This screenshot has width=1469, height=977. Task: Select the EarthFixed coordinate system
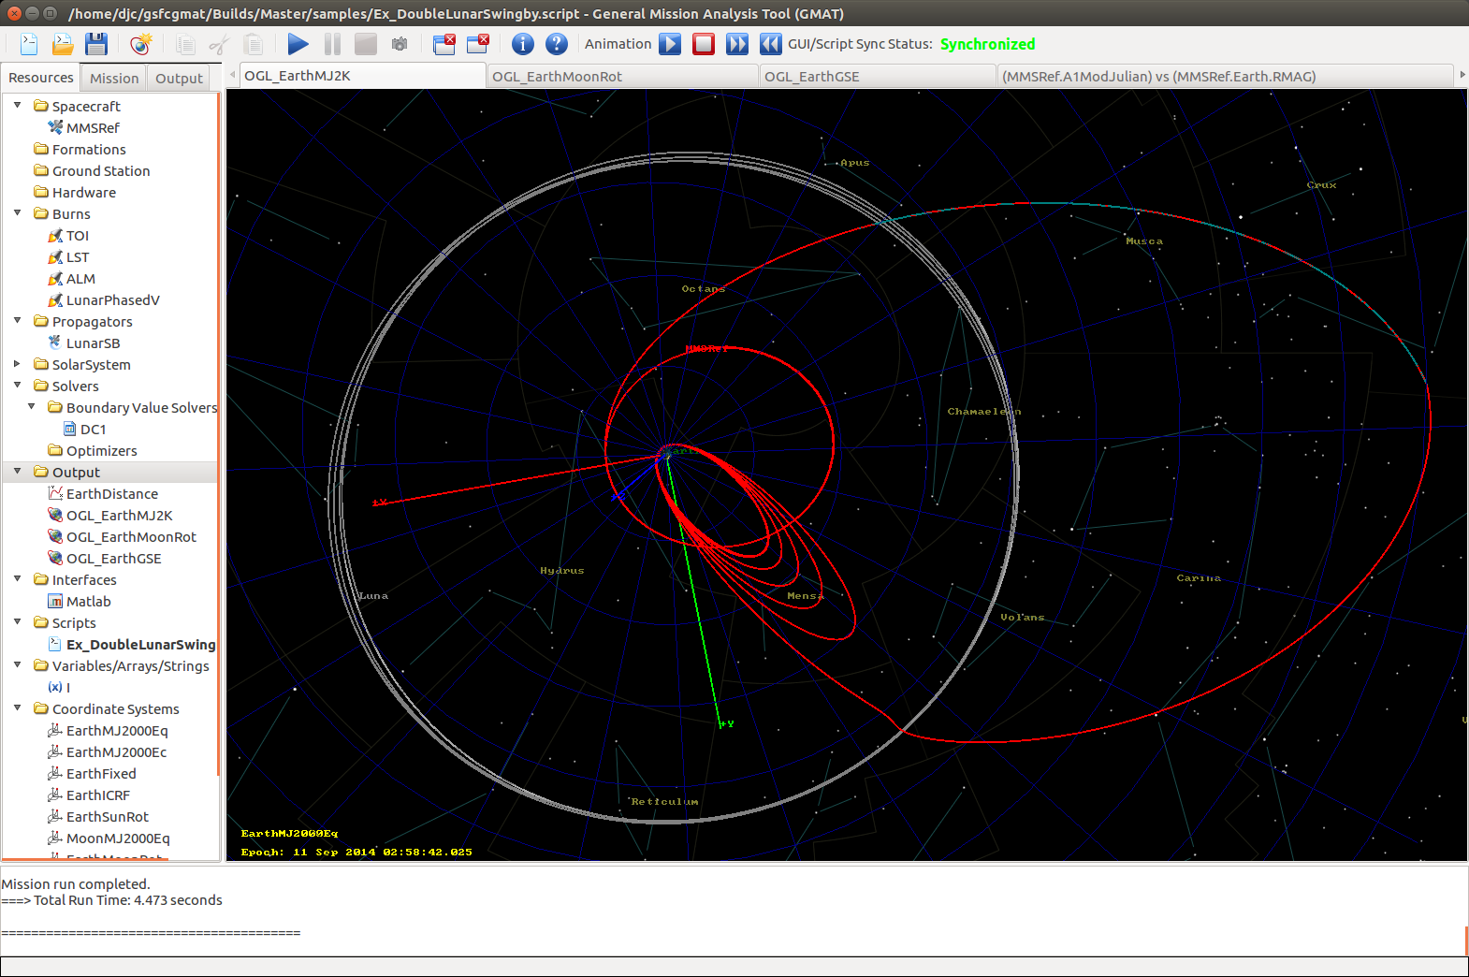click(92, 774)
